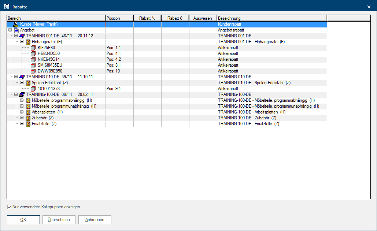Viewport: 377px width, 231px height.
Task: Click the red article icon for KIF25P60
Action: pyautogui.click(x=33, y=48)
